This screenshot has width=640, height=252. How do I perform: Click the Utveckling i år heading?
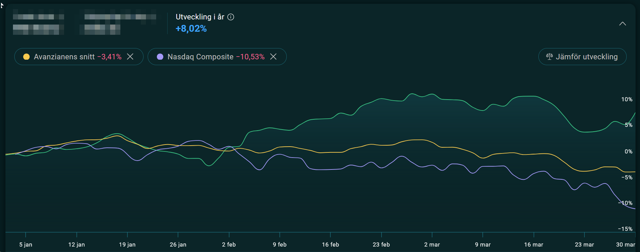200,17
